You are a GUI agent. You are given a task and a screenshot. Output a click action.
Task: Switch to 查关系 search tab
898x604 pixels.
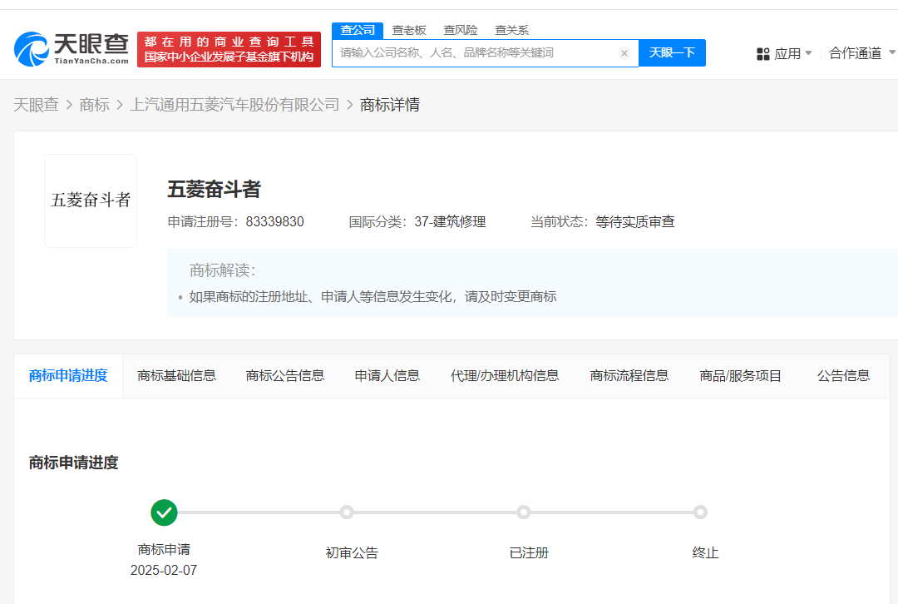(511, 30)
